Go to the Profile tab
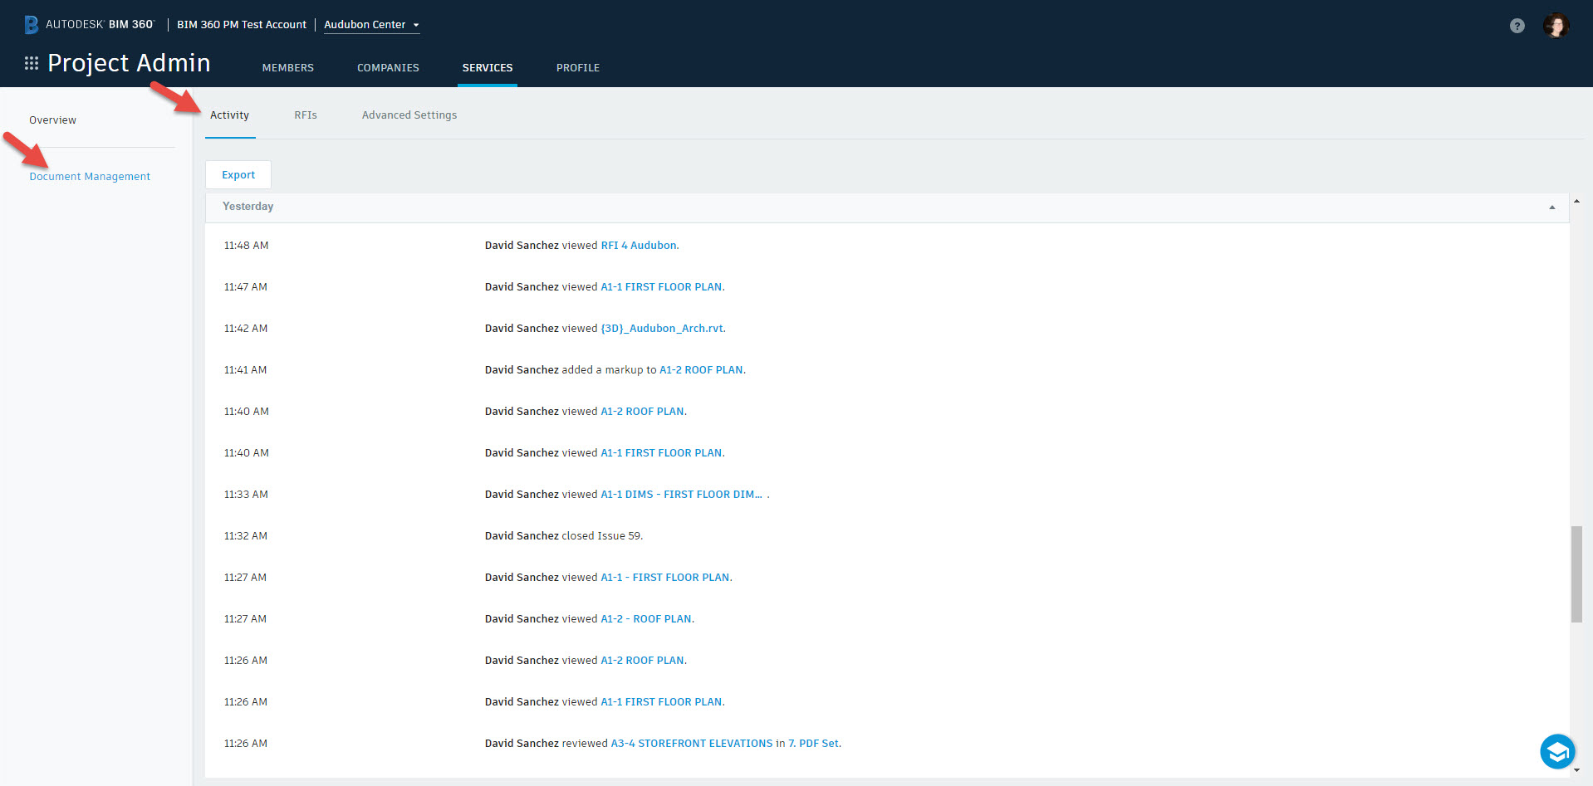Screen dimensions: 1593x786 [577, 68]
